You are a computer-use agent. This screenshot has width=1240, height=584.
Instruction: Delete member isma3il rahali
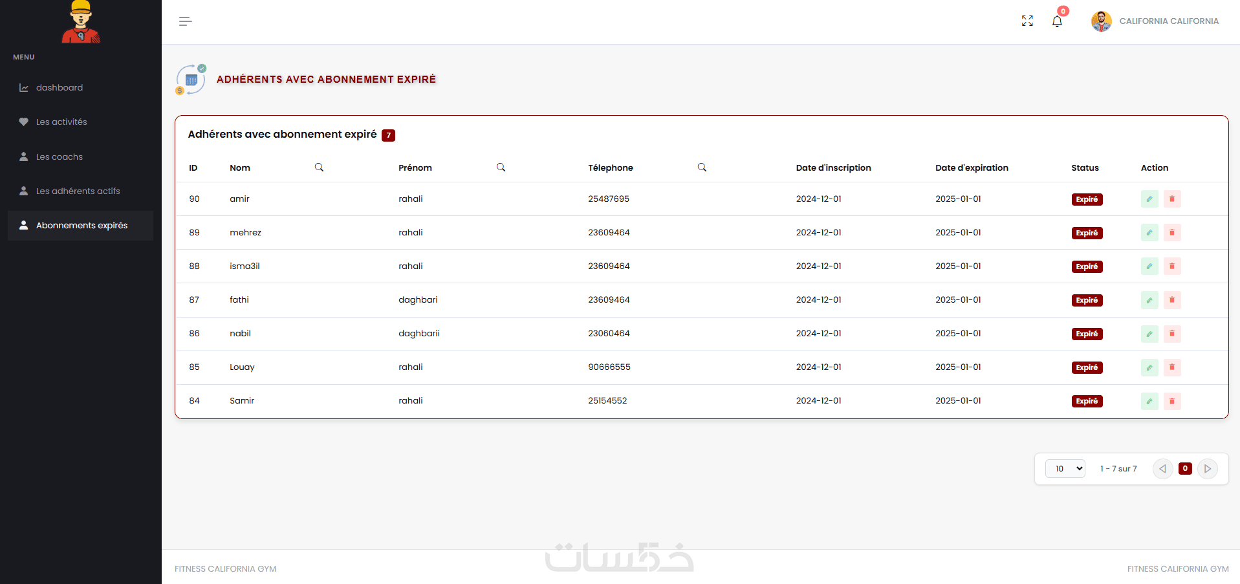[1172, 266]
